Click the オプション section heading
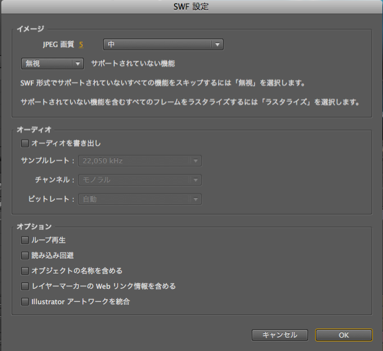This screenshot has height=351, width=383. point(34,227)
